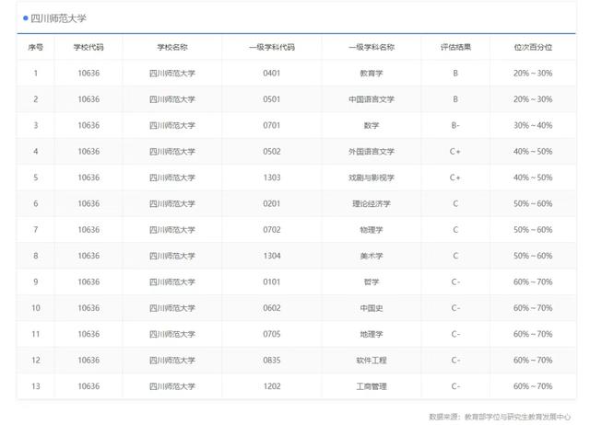Click 60%~70% percentile in 地理学 row
590x425 pixels.
(x=533, y=334)
